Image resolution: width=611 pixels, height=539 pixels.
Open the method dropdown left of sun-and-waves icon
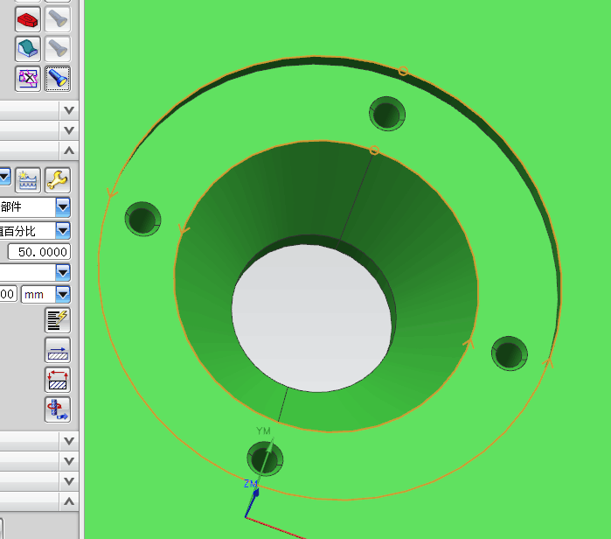point(4,177)
